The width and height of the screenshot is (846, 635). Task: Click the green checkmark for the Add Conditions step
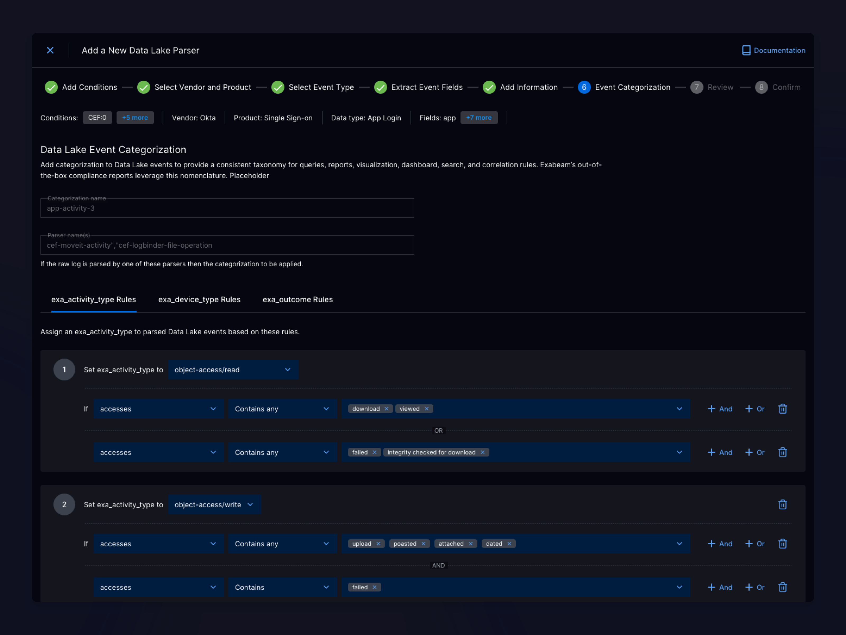(x=51, y=87)
